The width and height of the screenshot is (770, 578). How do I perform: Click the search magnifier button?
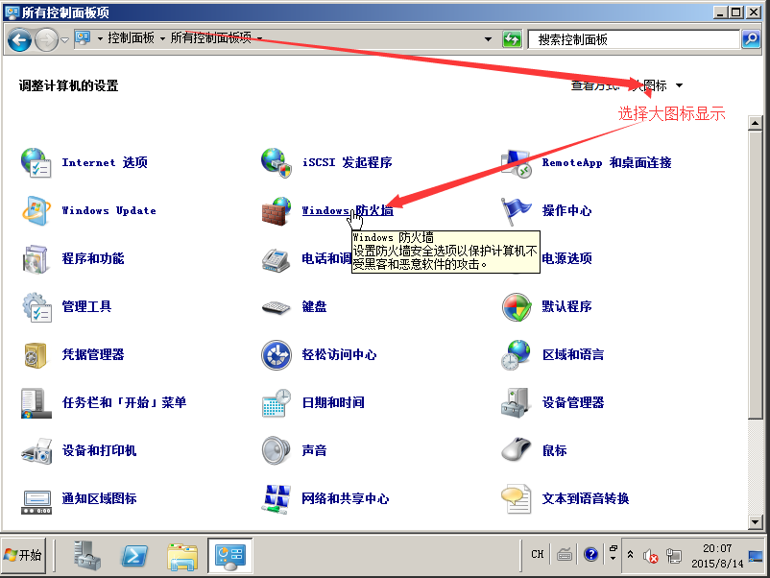coord(751,38)
